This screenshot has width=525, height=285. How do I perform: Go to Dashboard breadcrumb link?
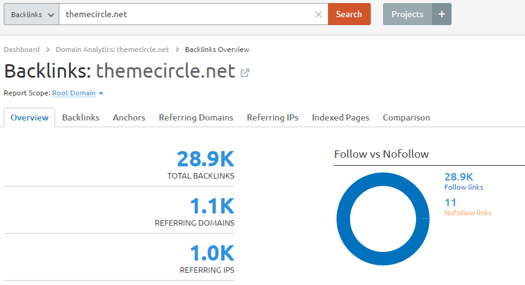pos(22,50)
